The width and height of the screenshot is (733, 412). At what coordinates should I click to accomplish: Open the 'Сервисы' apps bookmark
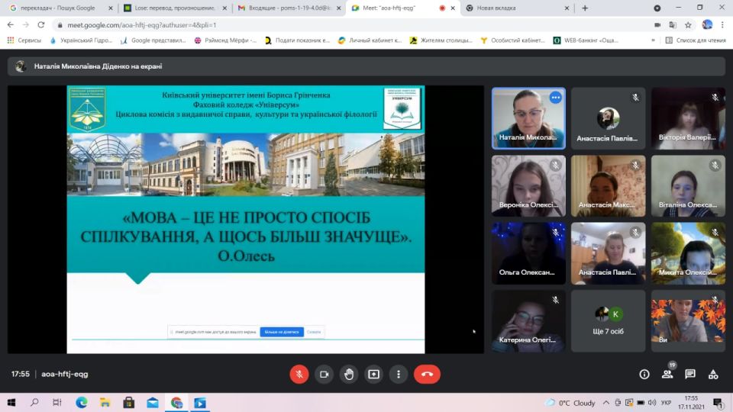[x=24, y=40]
